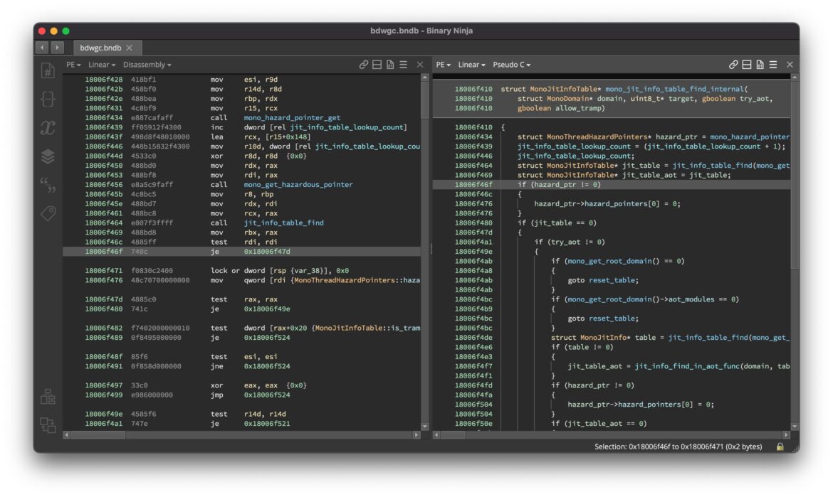
Task: Click the back navigation arrow button
Action: pyautogui.click(x=42, y=48)
